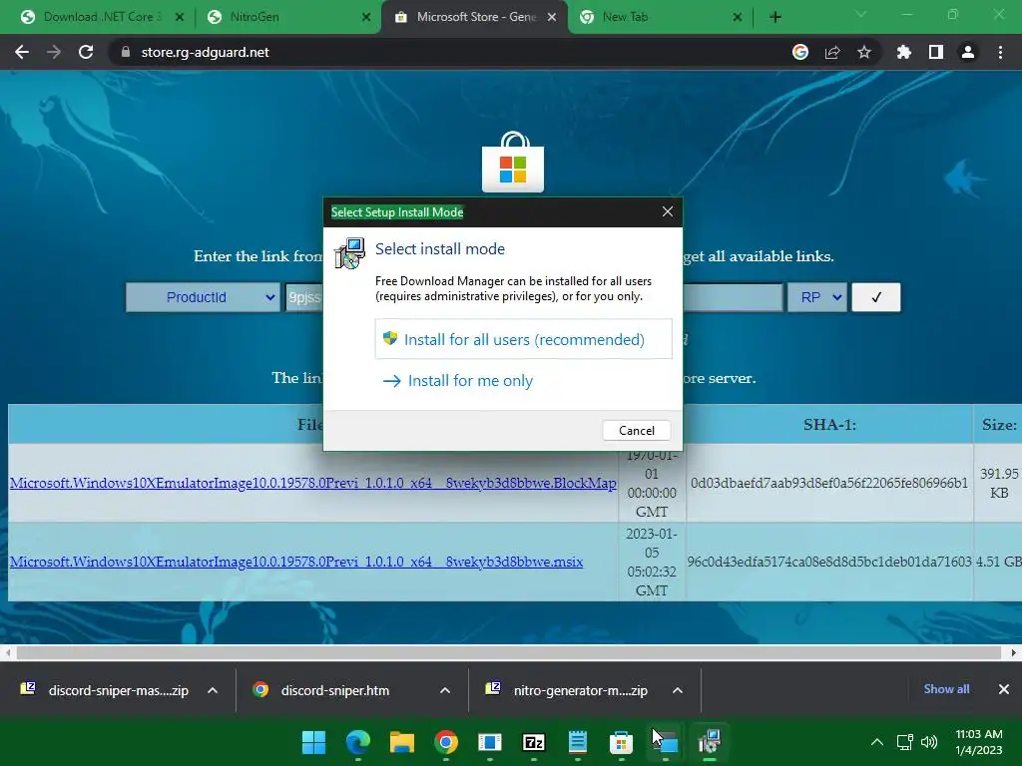Expand options for discord-sniper.htm
Viewport: 1022px width, 766px height.
[445, 690]
